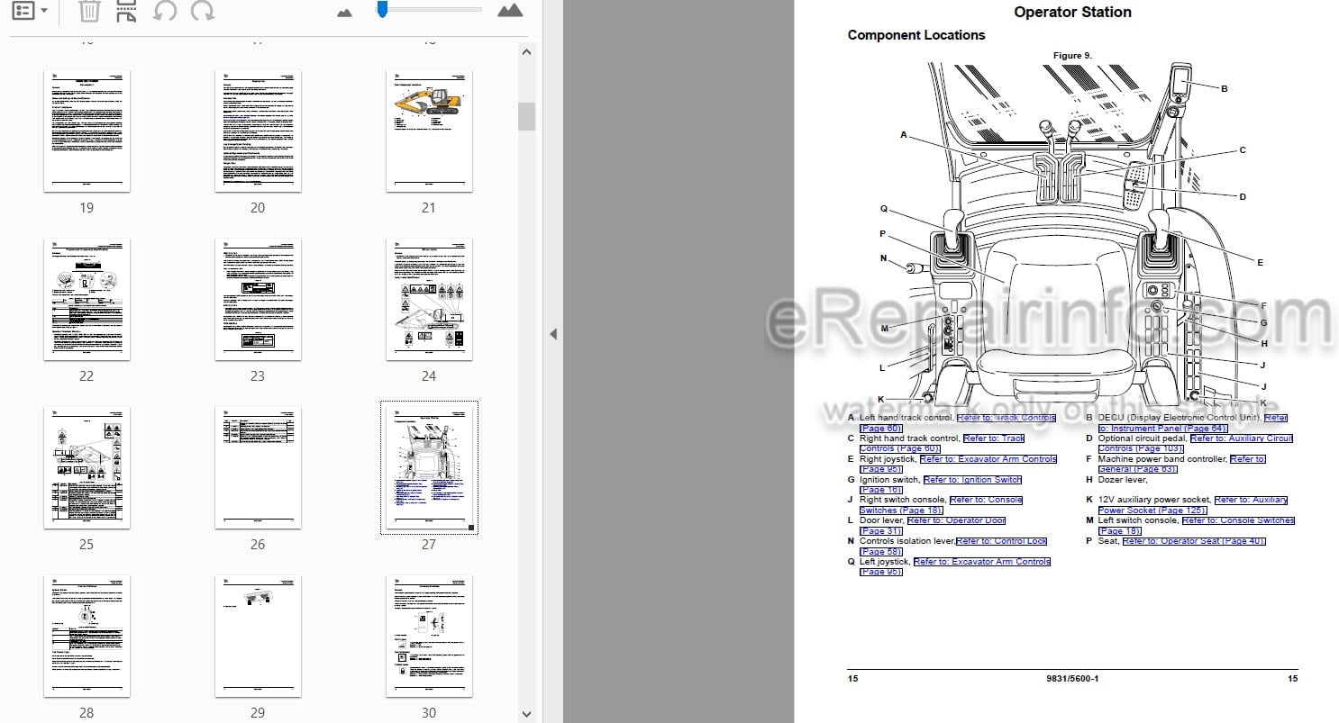Screen dimensions: 1339x723
Task: Click the extract pages icon
Action: point(126,12)
